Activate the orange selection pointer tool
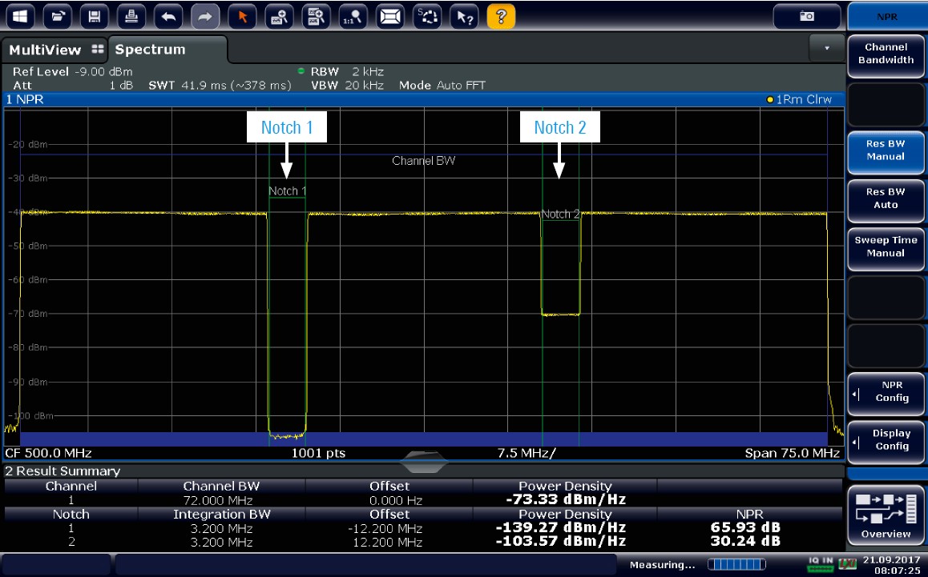Viewport: 928px width, 577px height. pyautogui.click(x=243, y=16)
